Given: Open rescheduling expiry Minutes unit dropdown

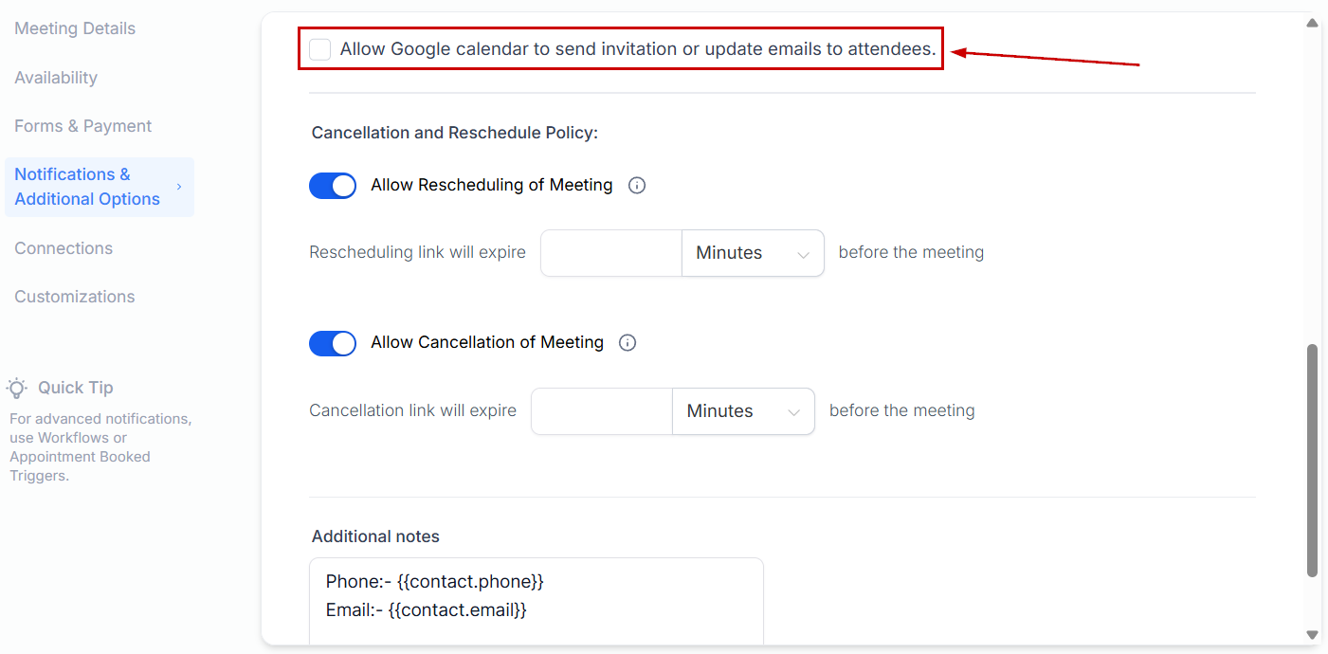Looking at the screenshot, I should [x=753, y=253].
